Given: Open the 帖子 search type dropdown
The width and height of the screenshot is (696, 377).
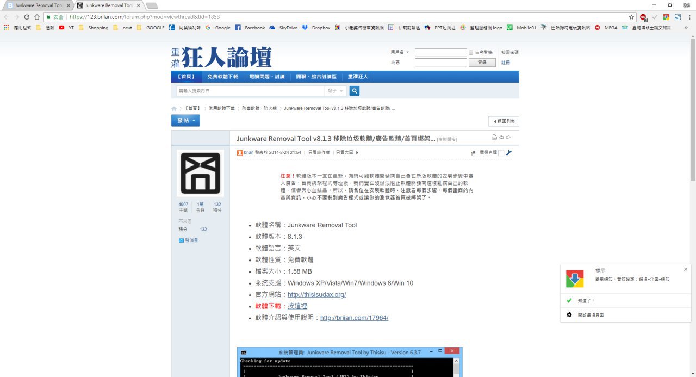Looking at the screenshot, I should (335, 91).
